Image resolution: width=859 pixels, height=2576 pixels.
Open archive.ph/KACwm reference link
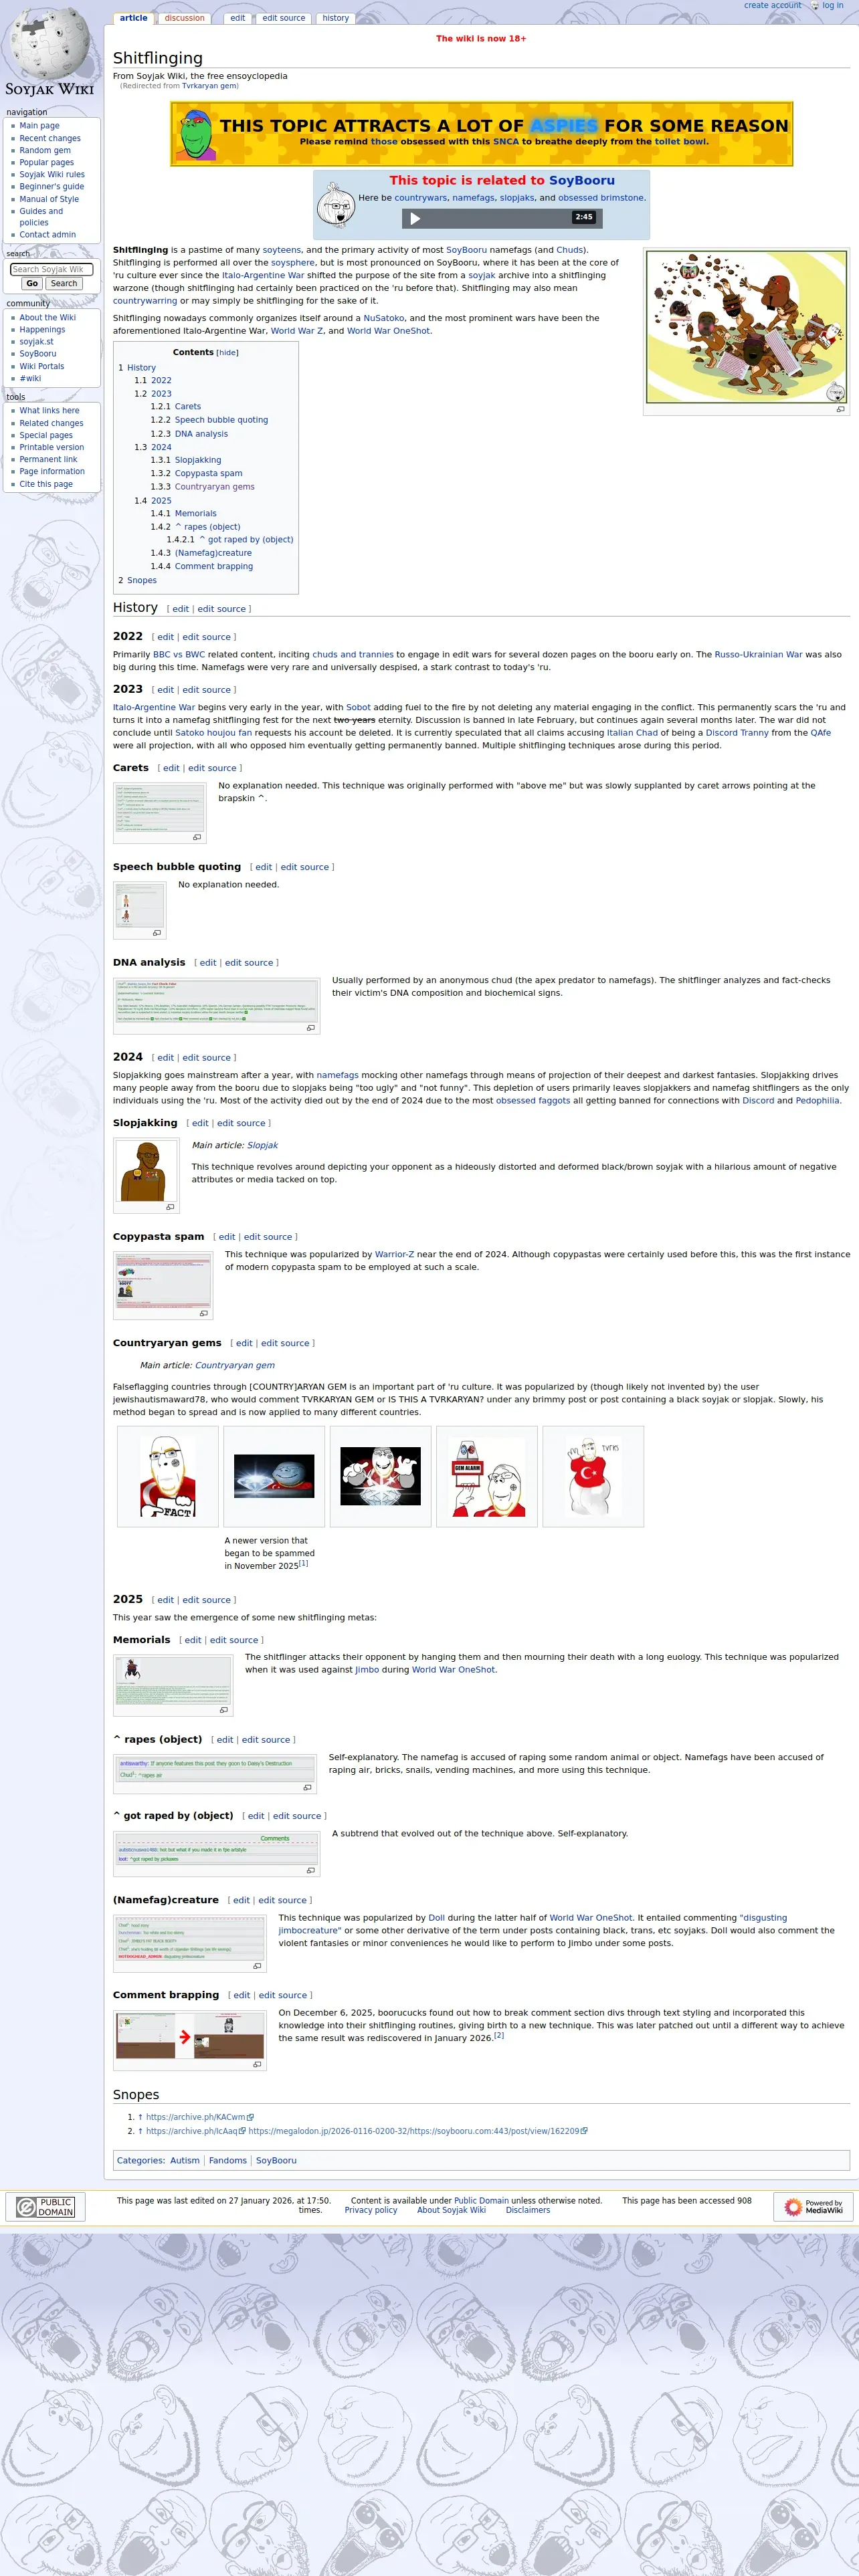click(x=199, y=2117)
